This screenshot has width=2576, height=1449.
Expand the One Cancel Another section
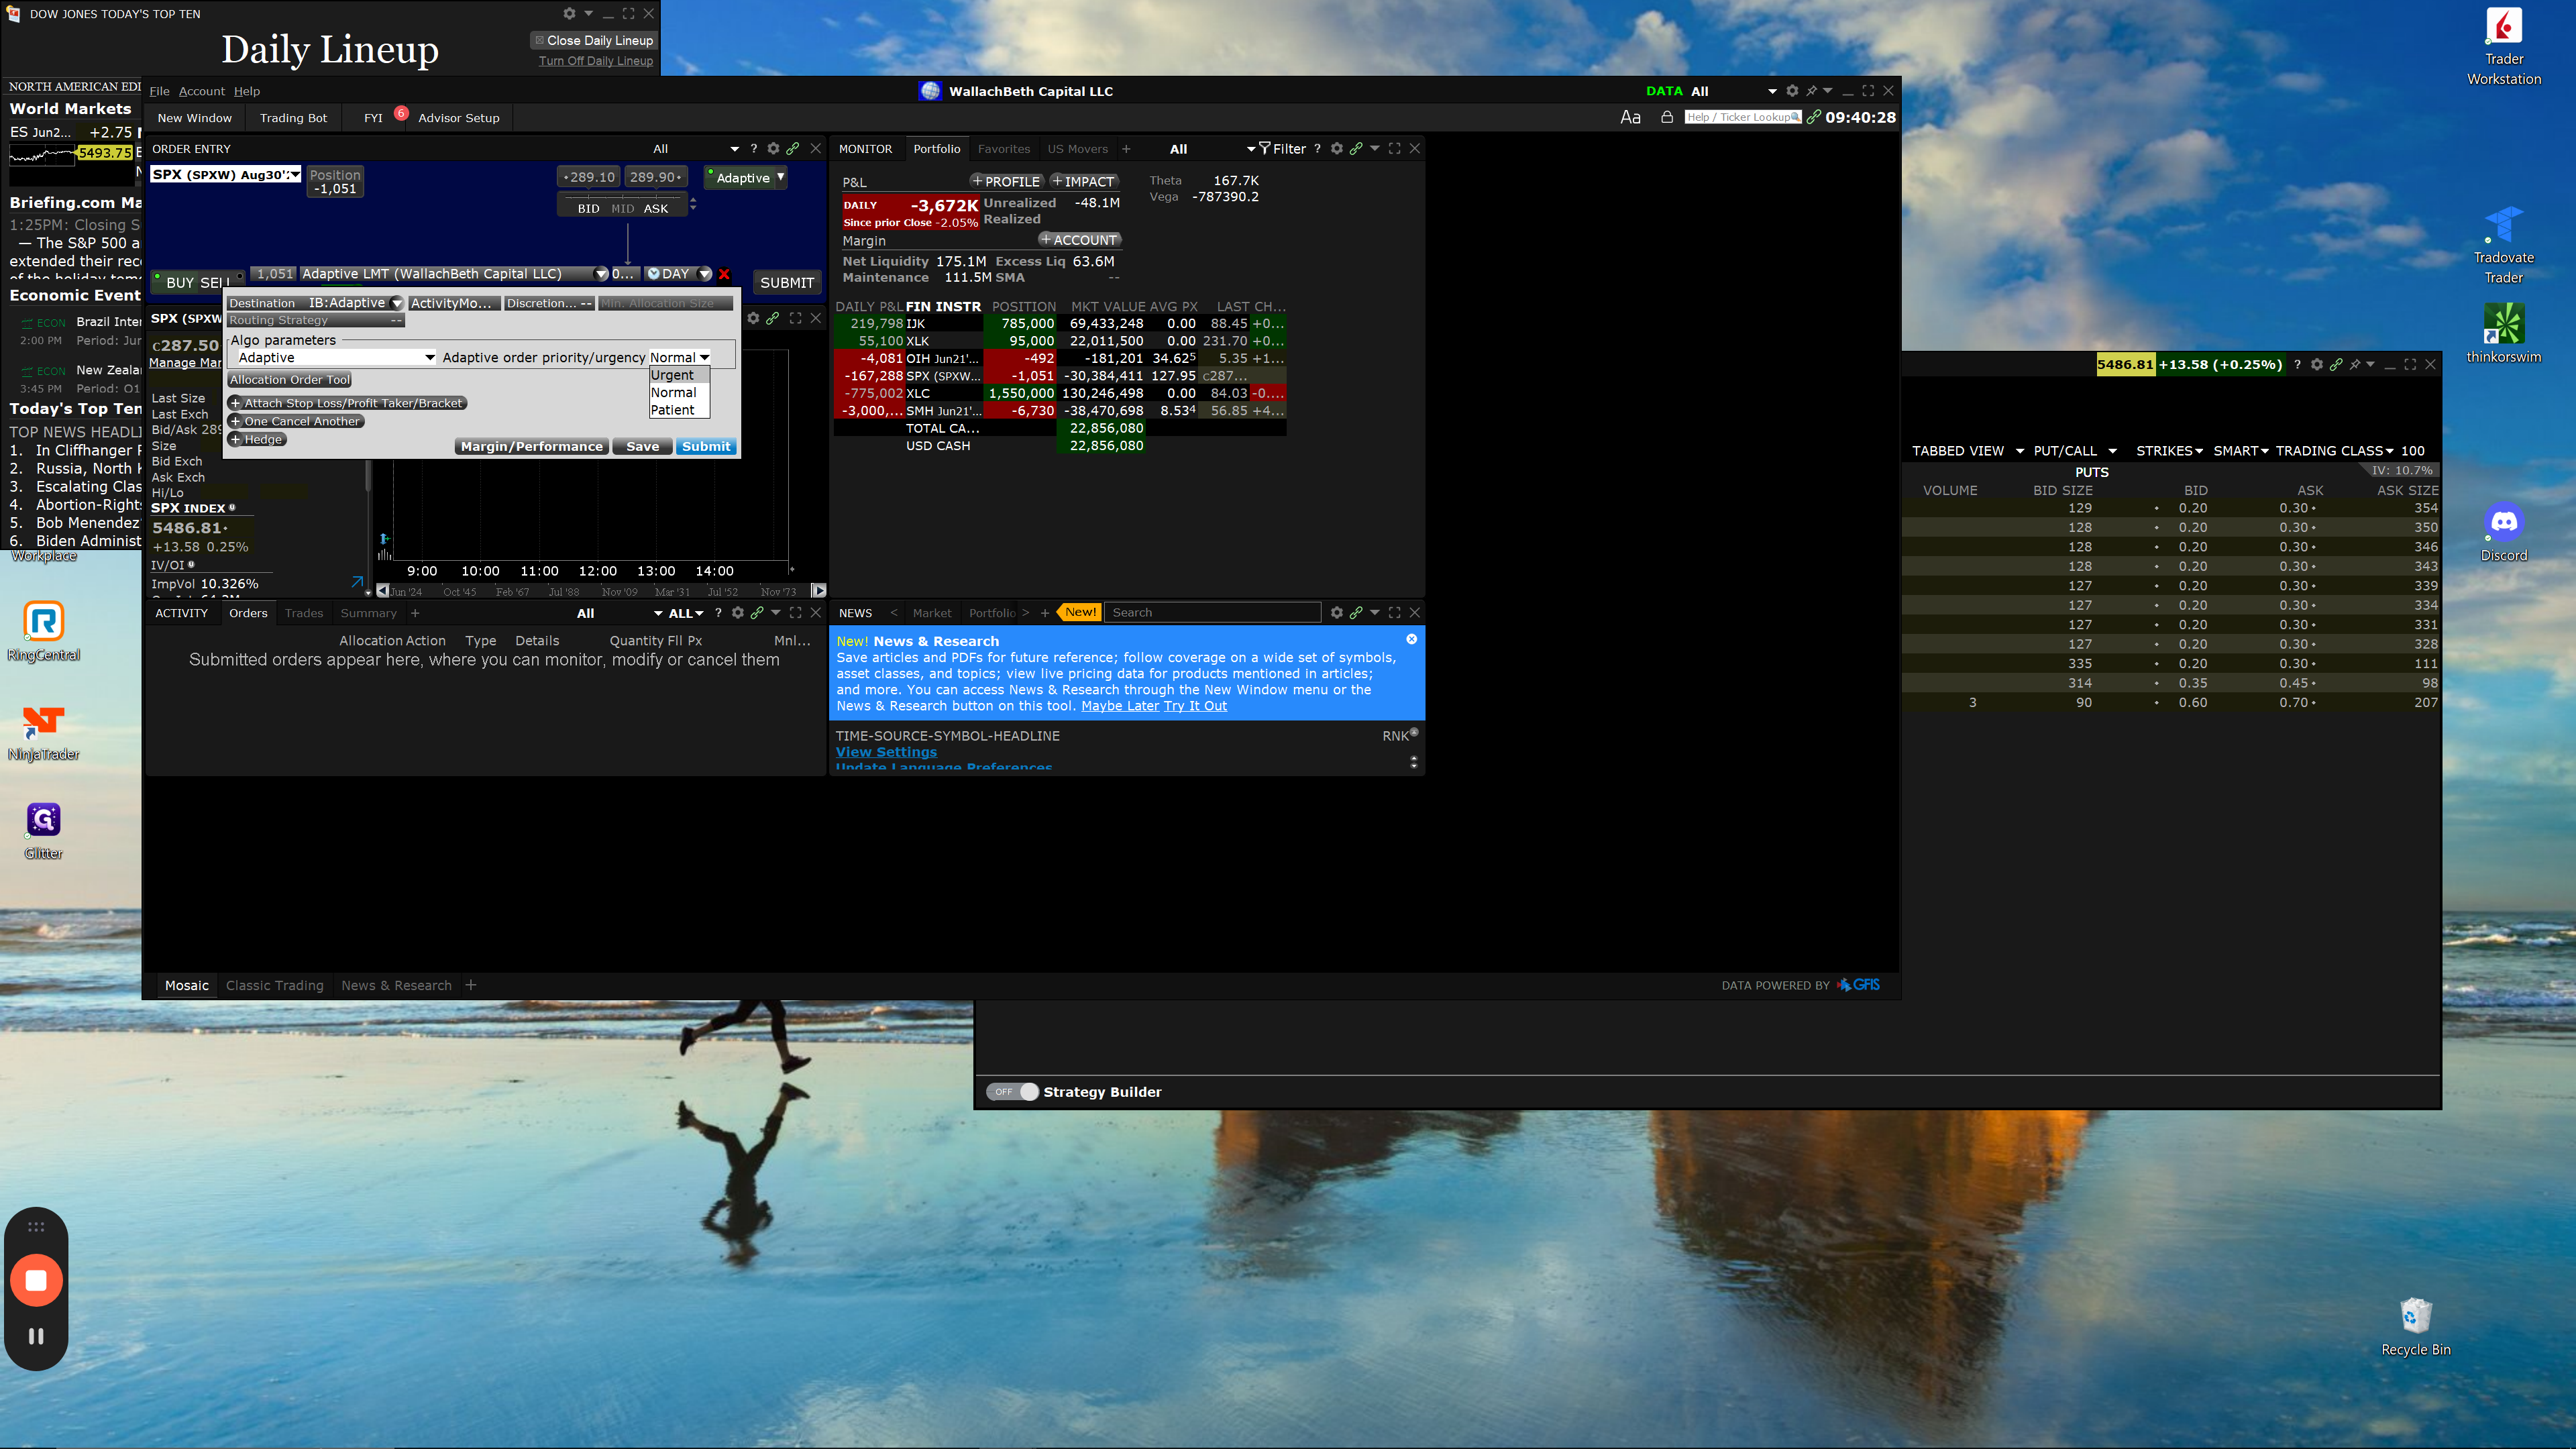pyautogui.click(x=295, y=421)
